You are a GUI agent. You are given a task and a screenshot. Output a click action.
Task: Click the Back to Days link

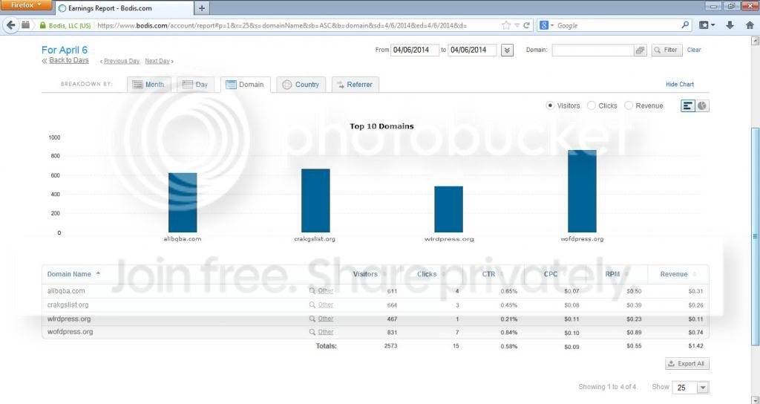(69, 60)
